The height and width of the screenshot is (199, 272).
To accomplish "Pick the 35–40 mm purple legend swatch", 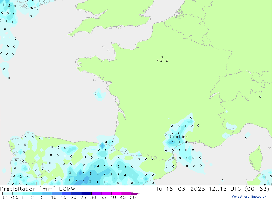I will 106,194.
